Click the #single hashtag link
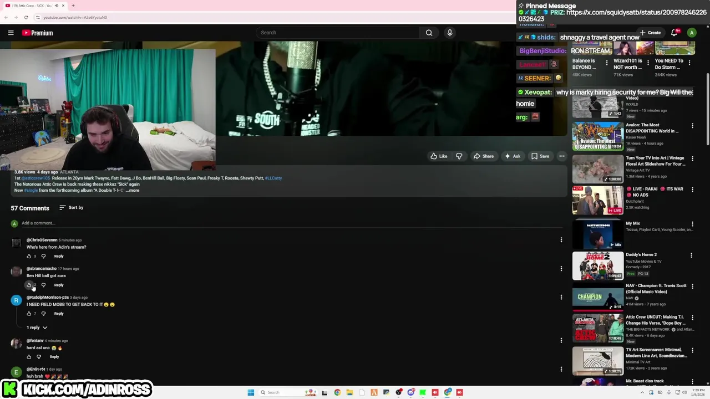 point(31,190)
